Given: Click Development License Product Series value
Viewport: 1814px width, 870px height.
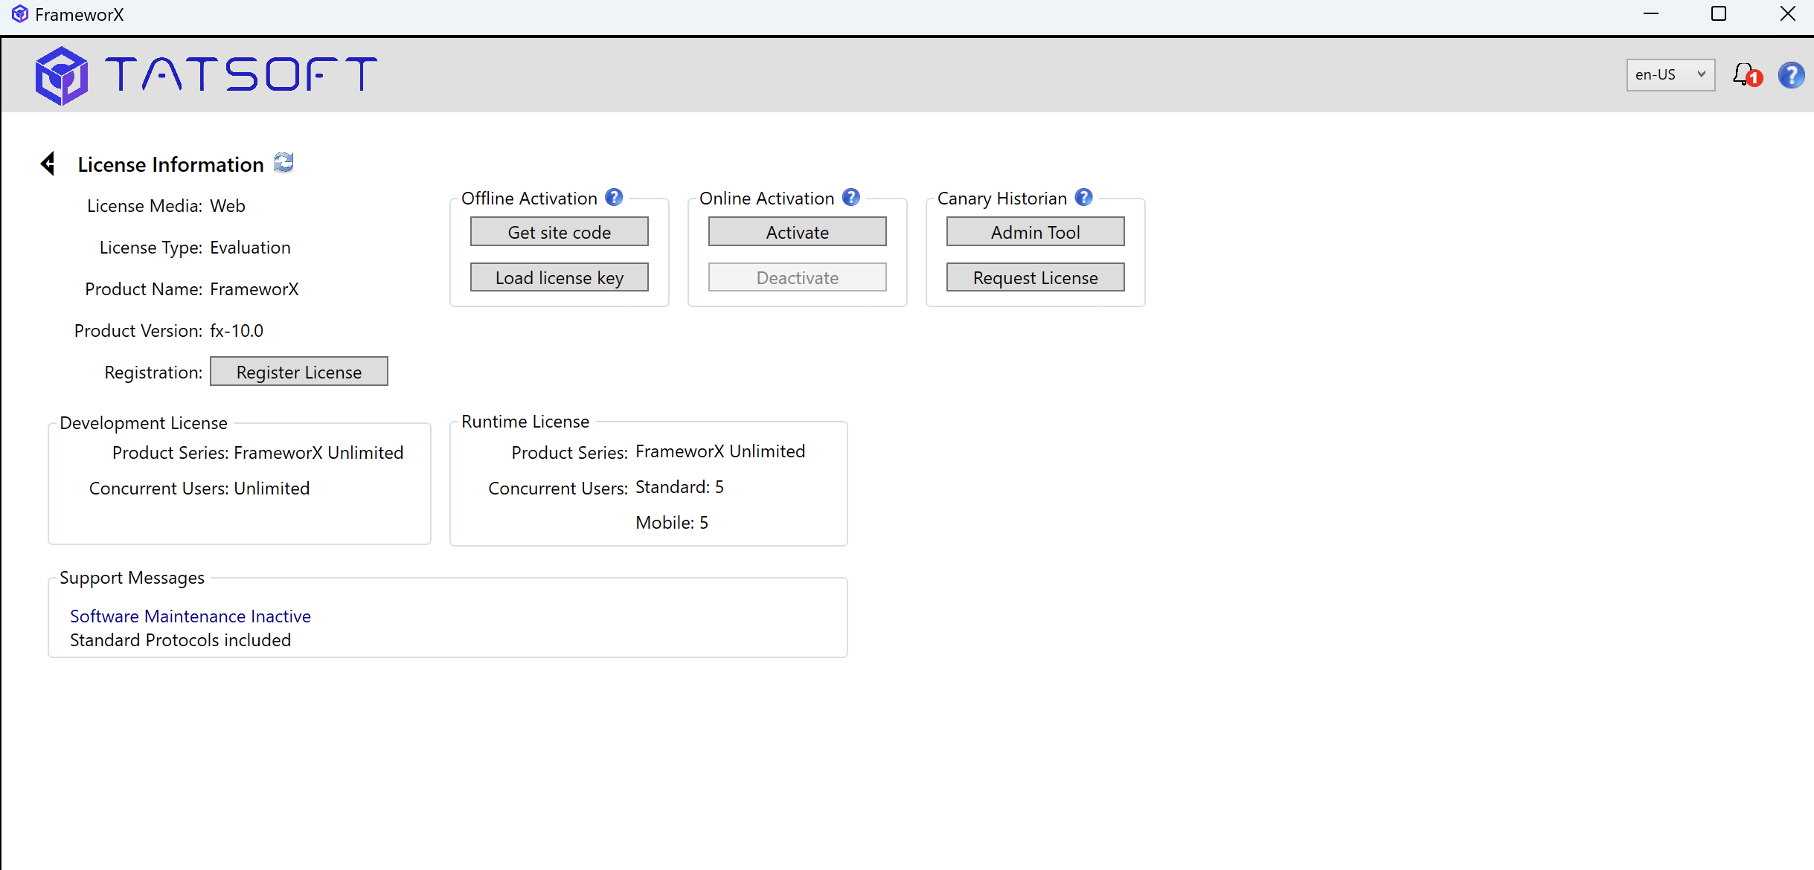Looking at the screenshot, I should point(318,453).
